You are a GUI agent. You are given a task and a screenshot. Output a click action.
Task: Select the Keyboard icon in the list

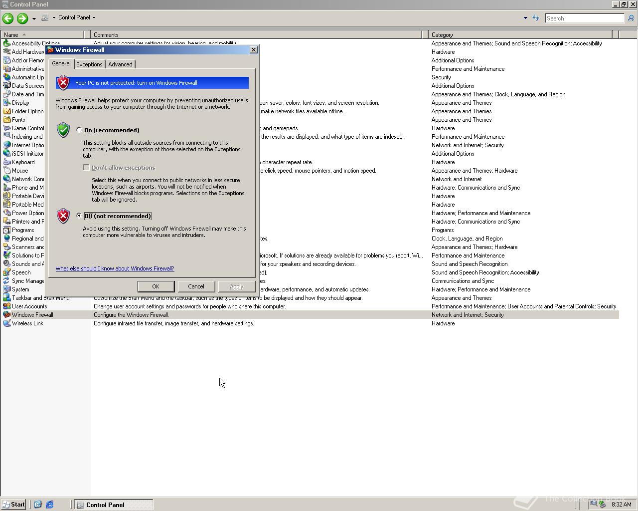coord(7,162)
